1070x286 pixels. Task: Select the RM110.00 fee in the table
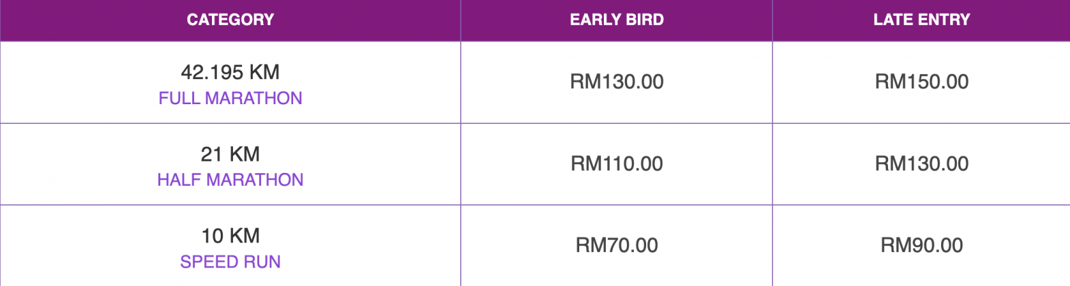[x=617, y=163]
